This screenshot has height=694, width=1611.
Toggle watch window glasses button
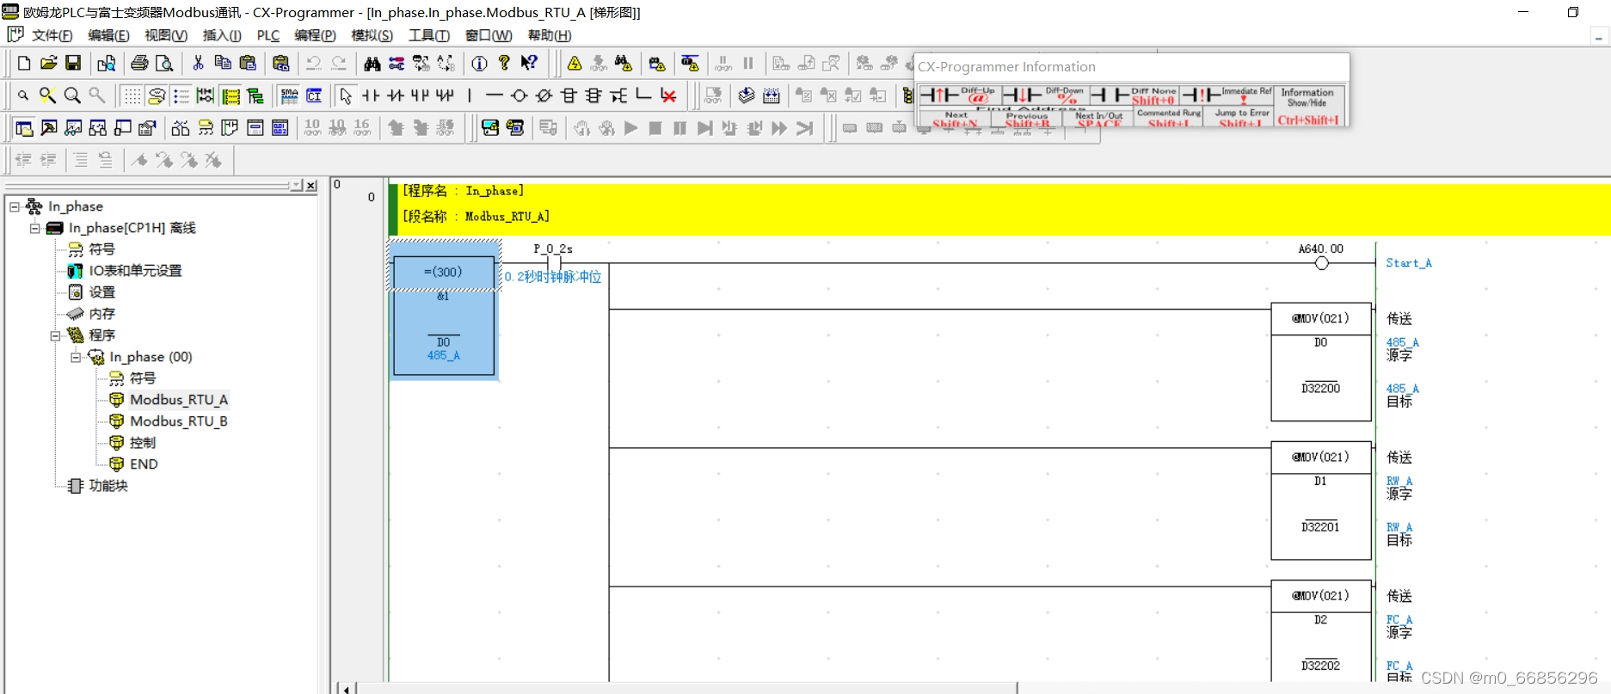pos(74,128)
